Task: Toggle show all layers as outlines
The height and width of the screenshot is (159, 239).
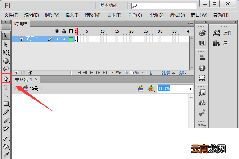Action: click(71, 32)
